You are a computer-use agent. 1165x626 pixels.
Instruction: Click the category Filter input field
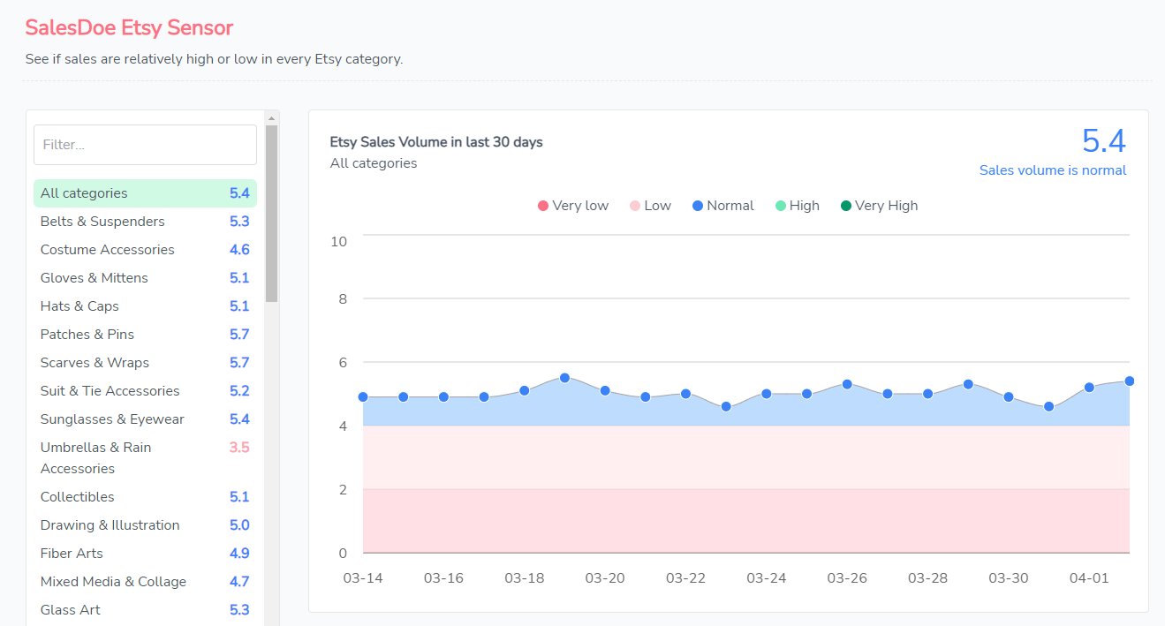pyautogui.click(x=145, y=145)
